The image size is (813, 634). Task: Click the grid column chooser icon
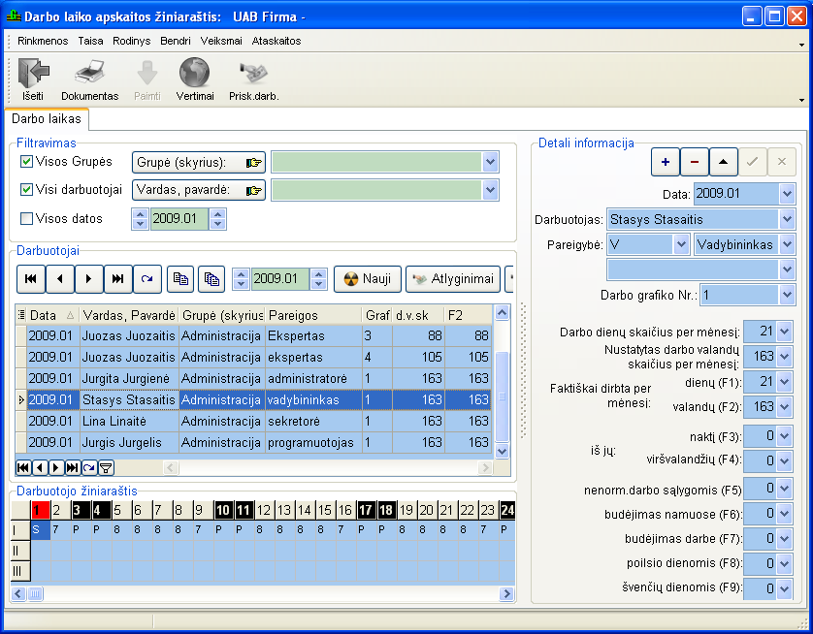[x=21, y=315]
